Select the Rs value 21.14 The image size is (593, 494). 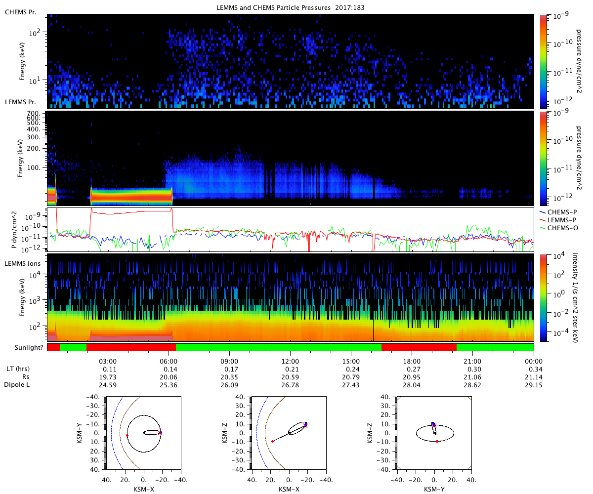pyautogui.click(x=534, y=377)
